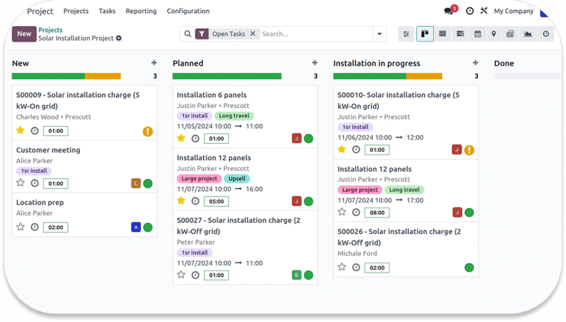Image resolution: width=566 pixels, height=322 pixels.
Task: Open the graph view
Action: pyautogui.click(x=528, y=34)
